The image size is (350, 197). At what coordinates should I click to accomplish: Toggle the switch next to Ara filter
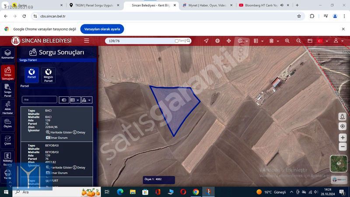point(64,100)
